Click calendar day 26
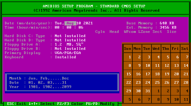191x106 pixels. pyautogui.click(x=167, y=82)
